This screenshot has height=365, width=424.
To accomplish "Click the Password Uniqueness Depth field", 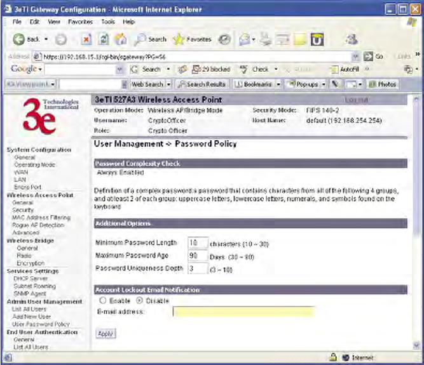I will [x=198, y=269].
